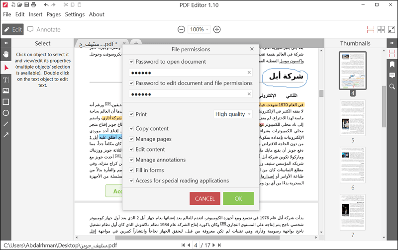This screenshot has width=398, height=250.
Task: Select the Arrow drawing tool
Action: (x=5, y=135)
